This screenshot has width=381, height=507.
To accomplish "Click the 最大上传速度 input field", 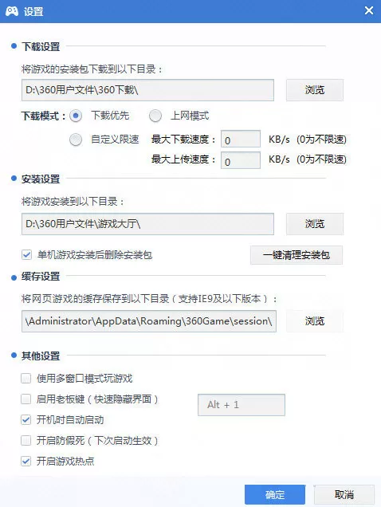I will point(240,160).
